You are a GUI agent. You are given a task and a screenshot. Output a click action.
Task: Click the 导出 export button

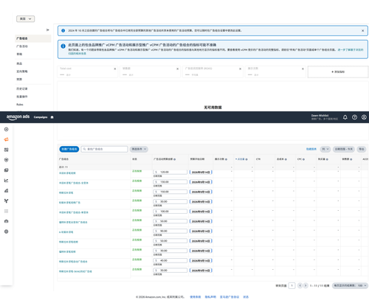[362, 149]
